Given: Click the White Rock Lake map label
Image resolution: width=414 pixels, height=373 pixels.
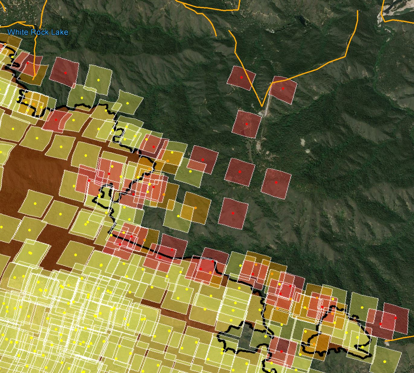Looking at the screenshot, I should [38, 32].
